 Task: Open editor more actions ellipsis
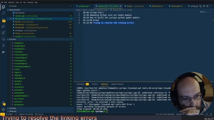(x=211, y=6)
